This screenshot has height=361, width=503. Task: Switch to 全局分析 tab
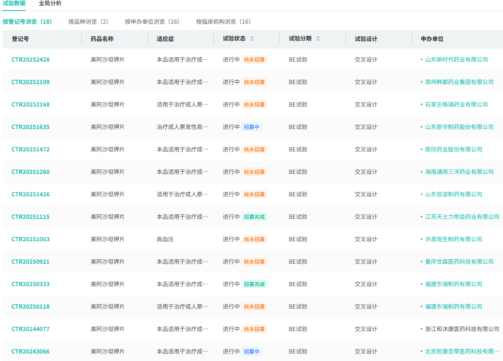click(x=50, y=4)
